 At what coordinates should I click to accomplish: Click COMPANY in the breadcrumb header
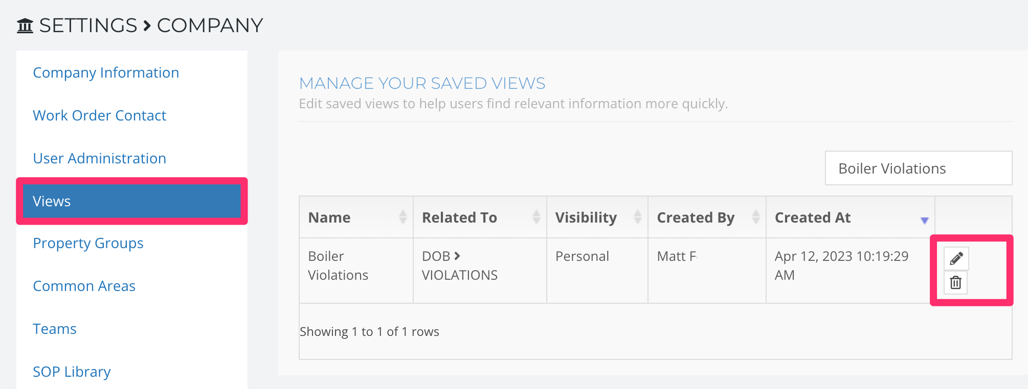coord(210,25)
